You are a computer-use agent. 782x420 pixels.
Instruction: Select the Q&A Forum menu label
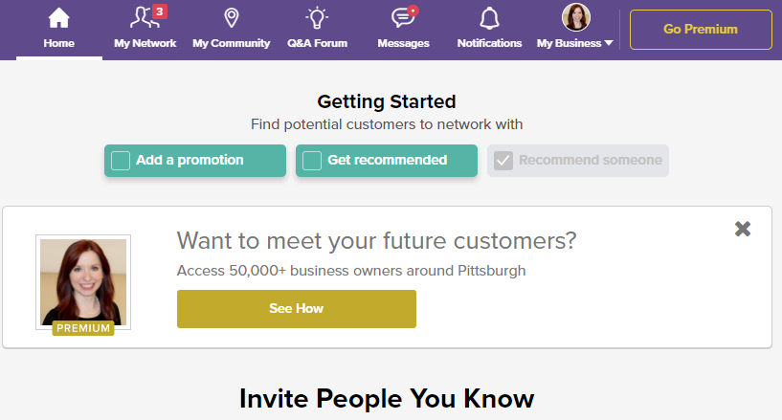click(317, 43)
